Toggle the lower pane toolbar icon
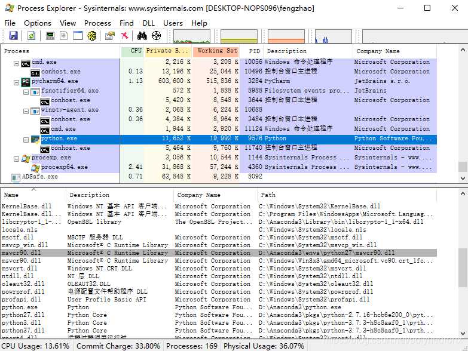Image resolution: width=468 pixels, height=351 pixels. pos(78,36)
